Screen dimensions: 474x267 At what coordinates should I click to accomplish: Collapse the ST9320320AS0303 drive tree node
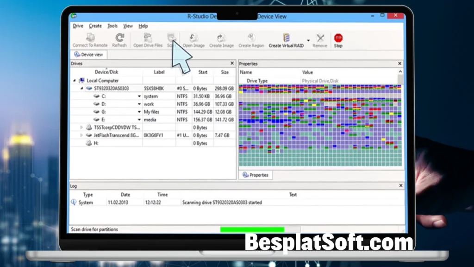tap(82, 88)
